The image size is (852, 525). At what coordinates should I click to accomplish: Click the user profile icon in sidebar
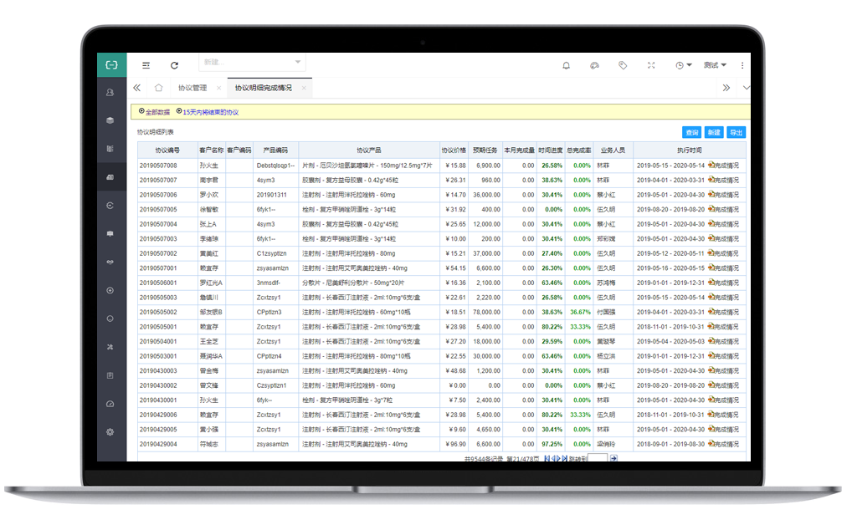[110, 92]
